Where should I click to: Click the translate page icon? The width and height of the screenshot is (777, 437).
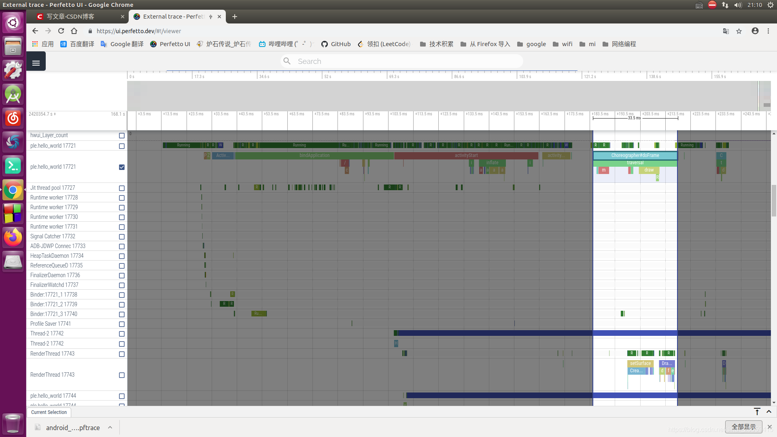click(x=726, y=31)
